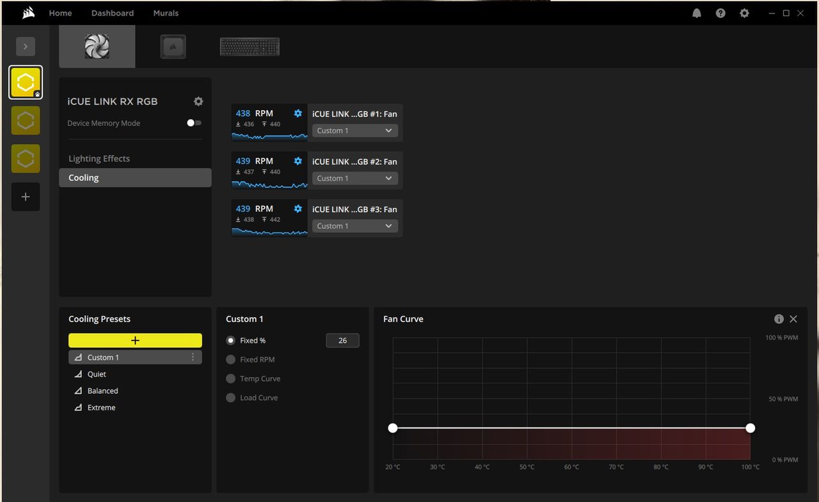
Task: Add a new profile with plus icon
Action: pyautogui.click(x=26, y=197)
